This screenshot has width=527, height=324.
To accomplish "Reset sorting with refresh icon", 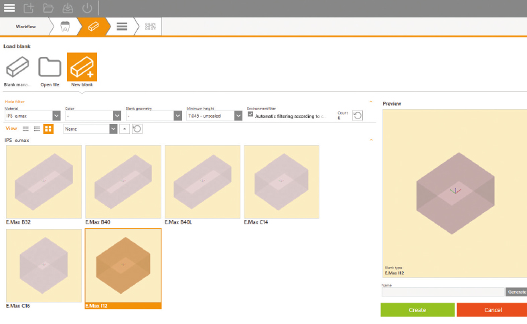I will point(137,129).
